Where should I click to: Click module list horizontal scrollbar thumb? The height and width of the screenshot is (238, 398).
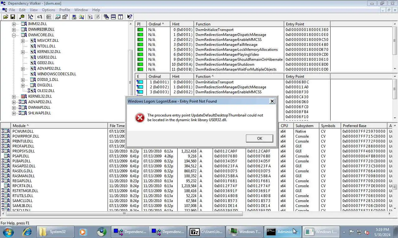[x=124, y=214]
